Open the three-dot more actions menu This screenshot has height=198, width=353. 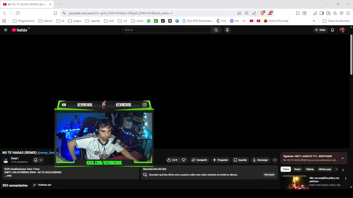pyautogui.click(x=275, y=160)
